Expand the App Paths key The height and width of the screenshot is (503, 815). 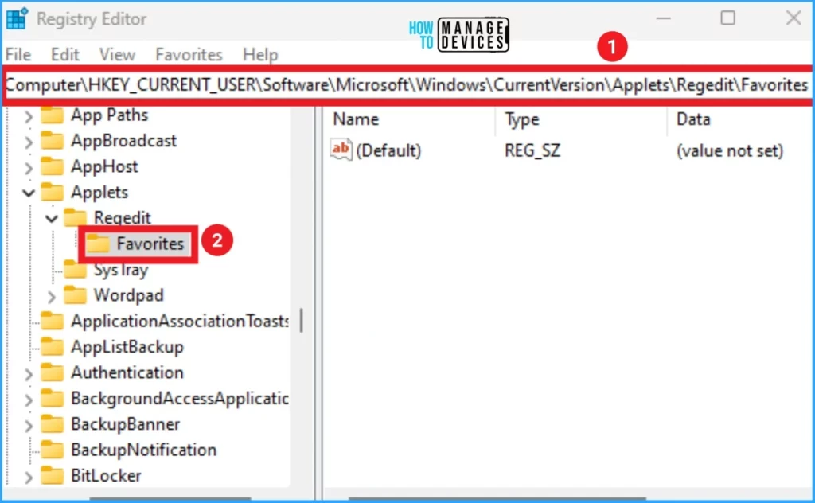tap(29, 116)
